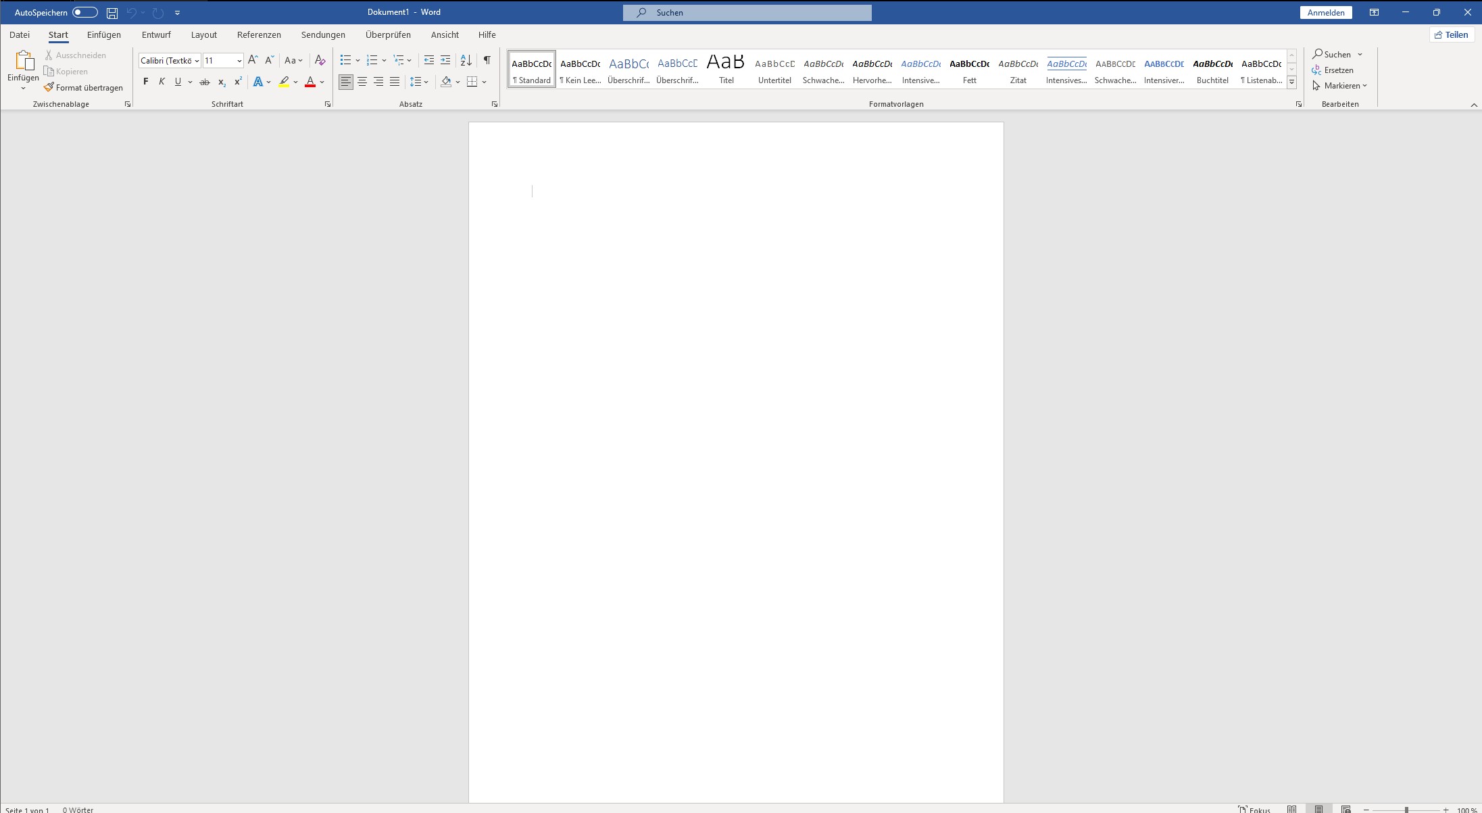The height and width of the screenshot is (813, 1482).
Task: Toggle the AutoSpeichern switch
Action: pos(85,13)
